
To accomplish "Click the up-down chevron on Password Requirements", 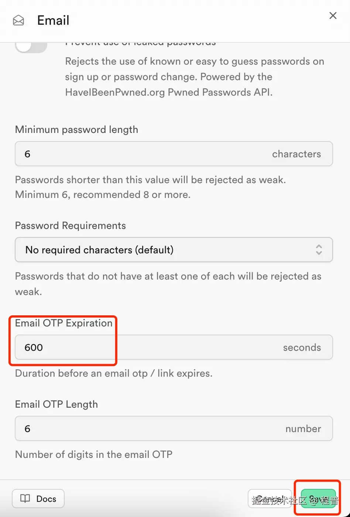I will (x=319, y=250).
